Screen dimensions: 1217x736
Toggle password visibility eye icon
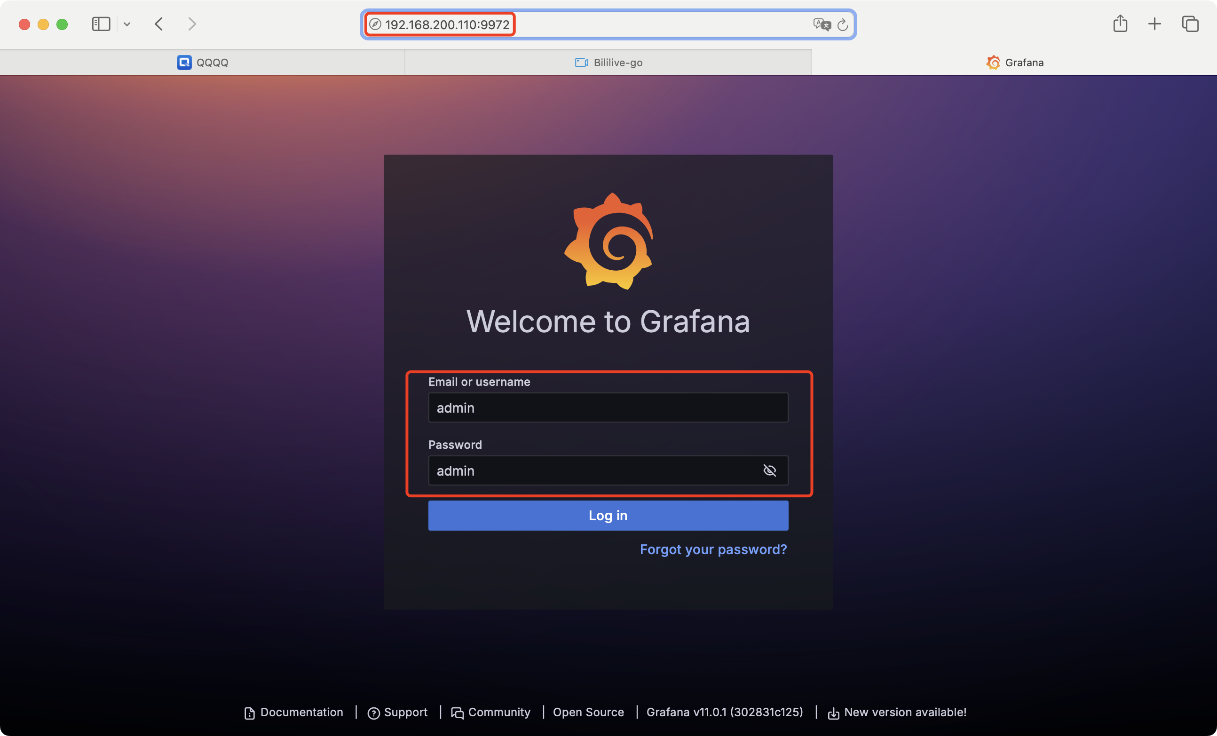pos(769,470)
